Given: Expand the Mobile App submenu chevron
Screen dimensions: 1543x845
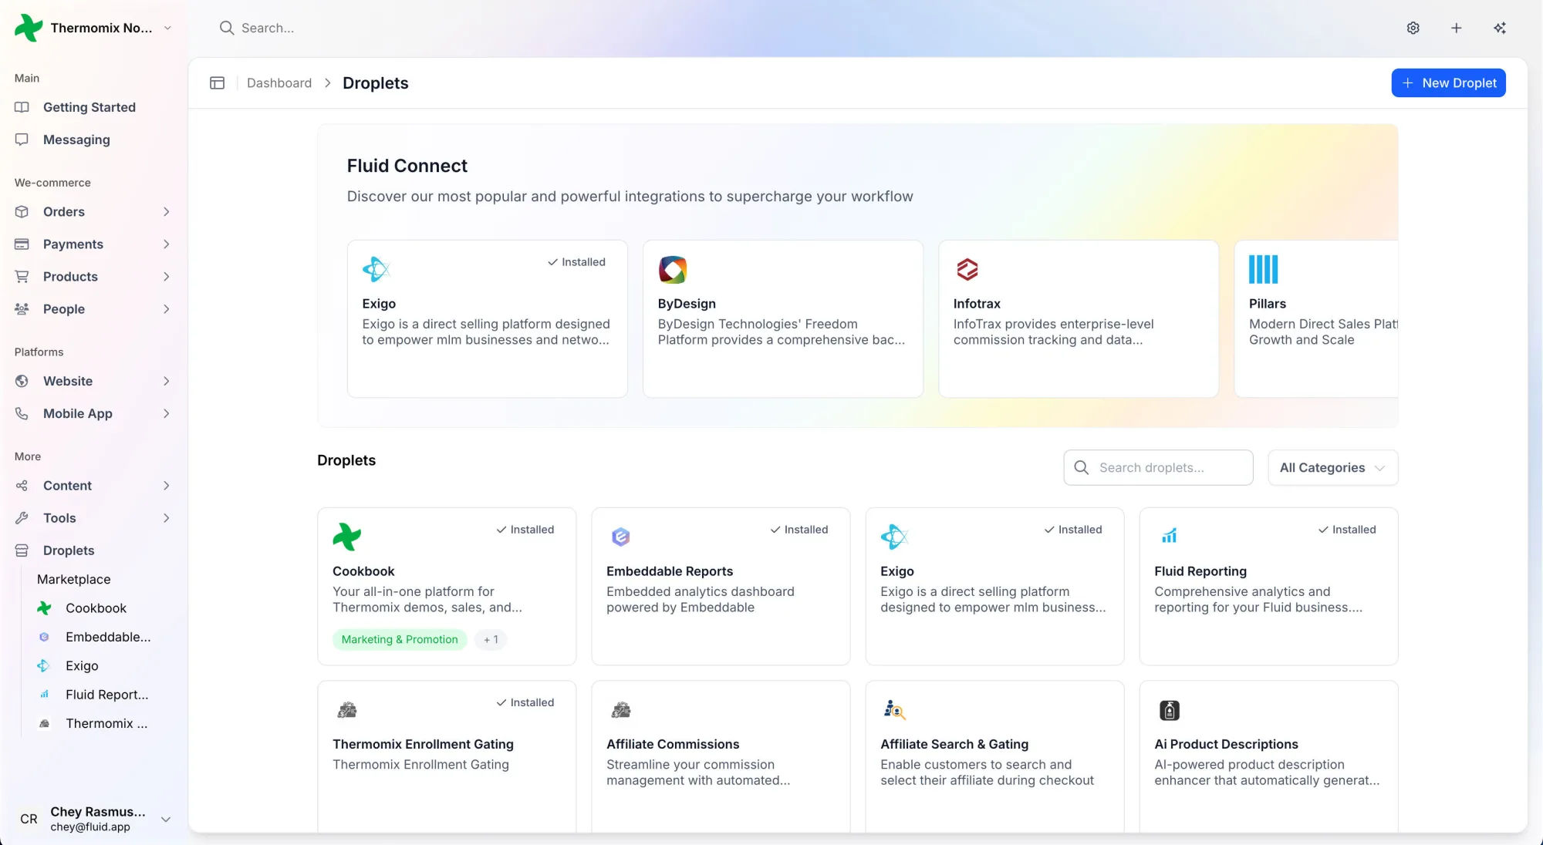Looking at the screenshot, I should click(166, 413).
